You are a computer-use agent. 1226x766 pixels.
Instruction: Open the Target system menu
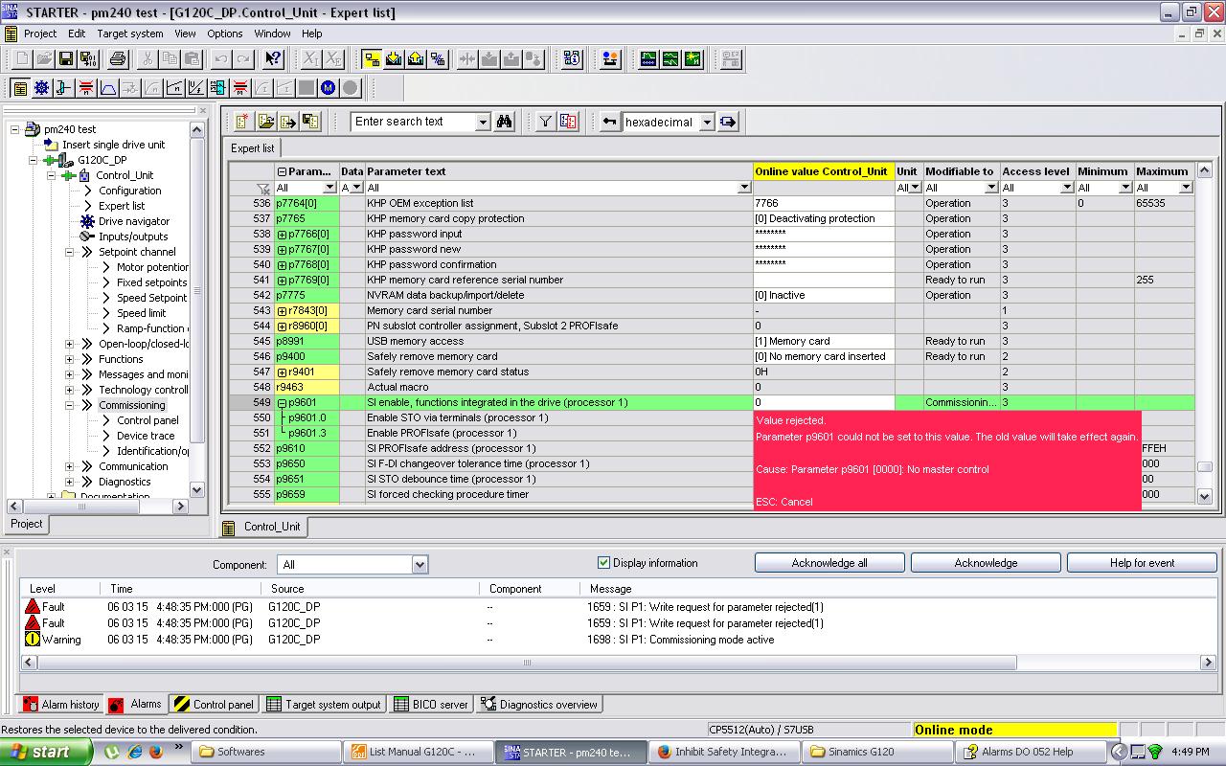(130, 34)
